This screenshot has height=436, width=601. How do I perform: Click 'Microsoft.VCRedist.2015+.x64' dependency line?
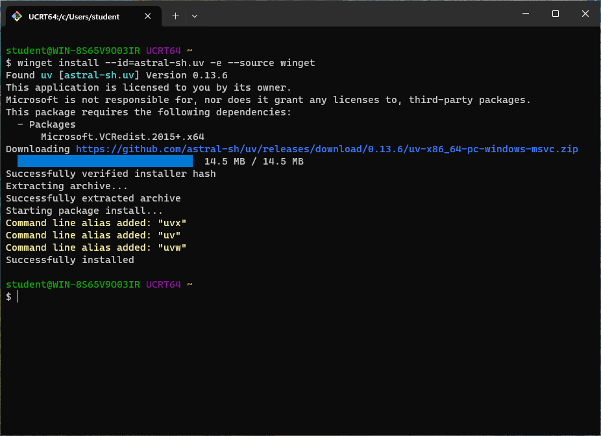pos(123,137)
